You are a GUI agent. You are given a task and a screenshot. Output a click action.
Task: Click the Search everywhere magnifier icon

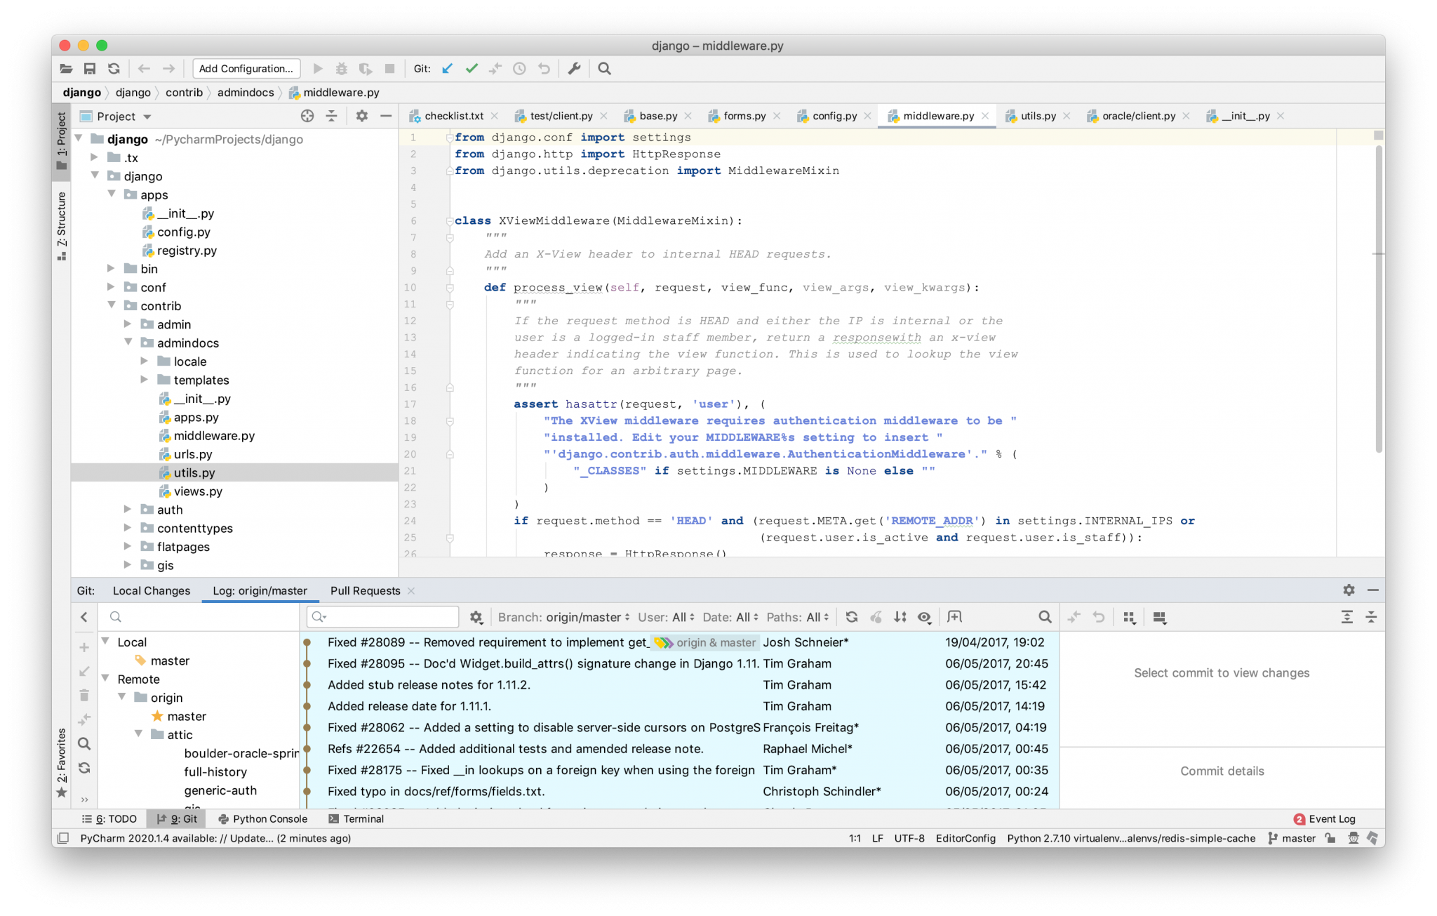(x=604, y=68)
